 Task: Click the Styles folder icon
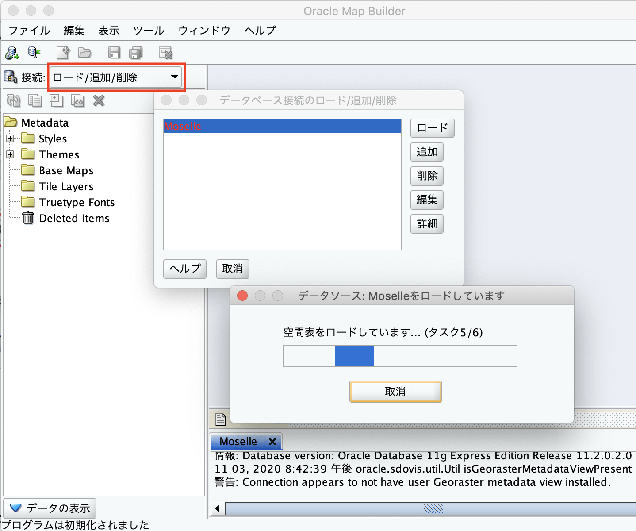point(28,138)
